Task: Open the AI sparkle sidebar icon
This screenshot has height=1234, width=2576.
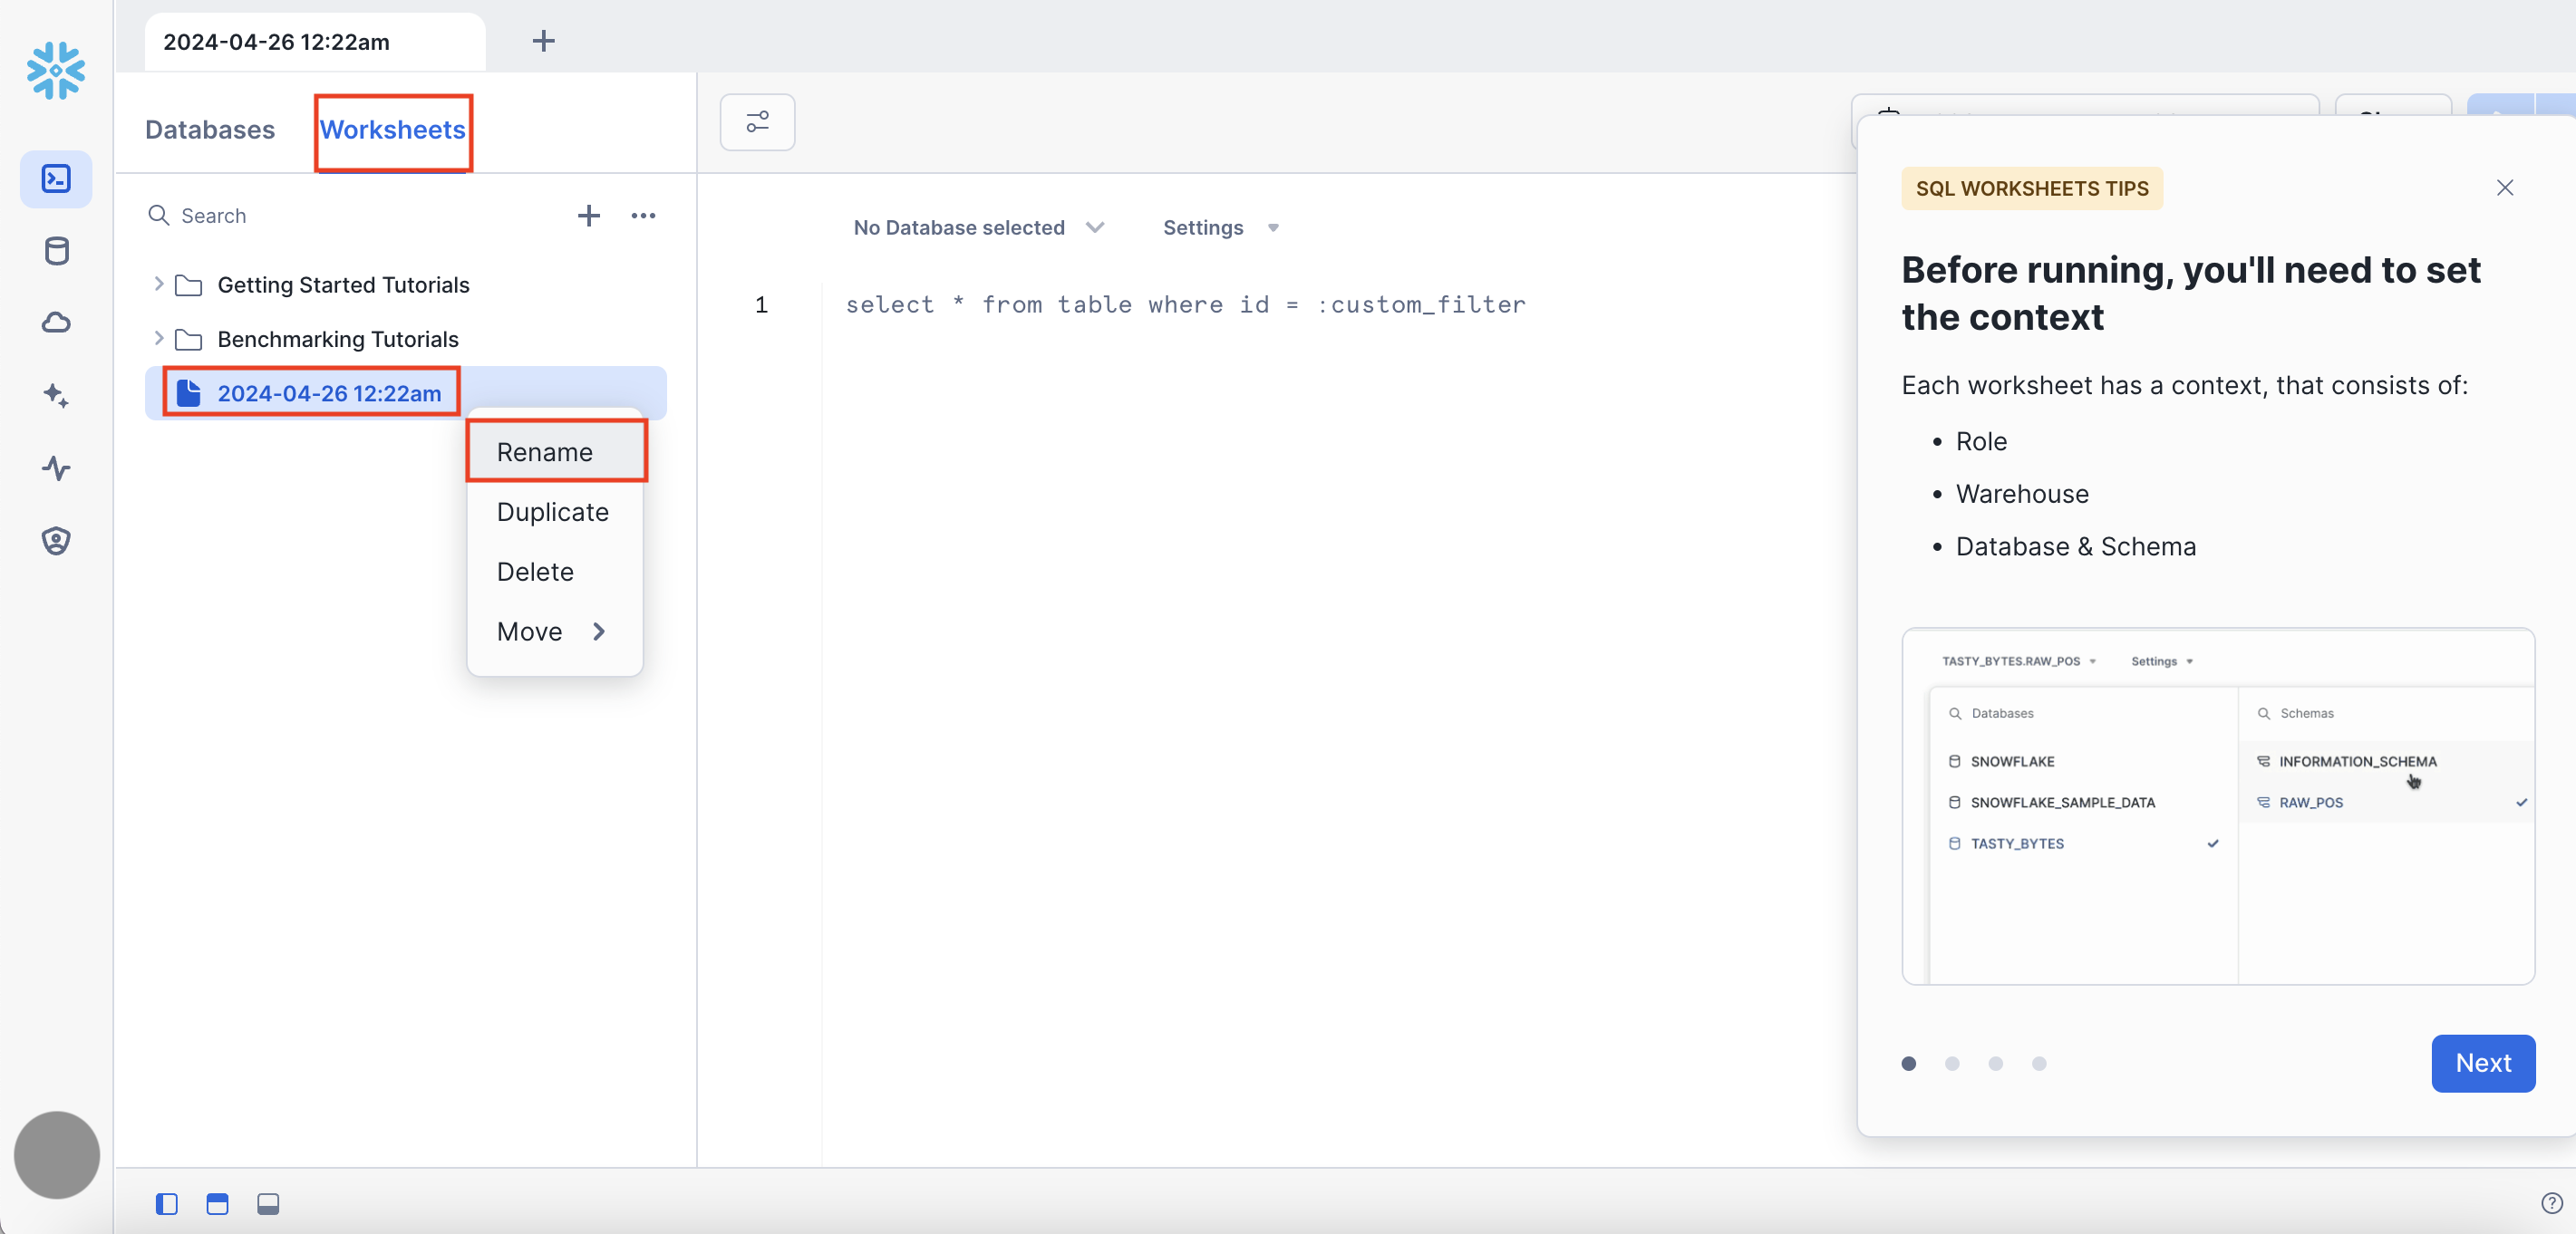Action: click(56, 396)
